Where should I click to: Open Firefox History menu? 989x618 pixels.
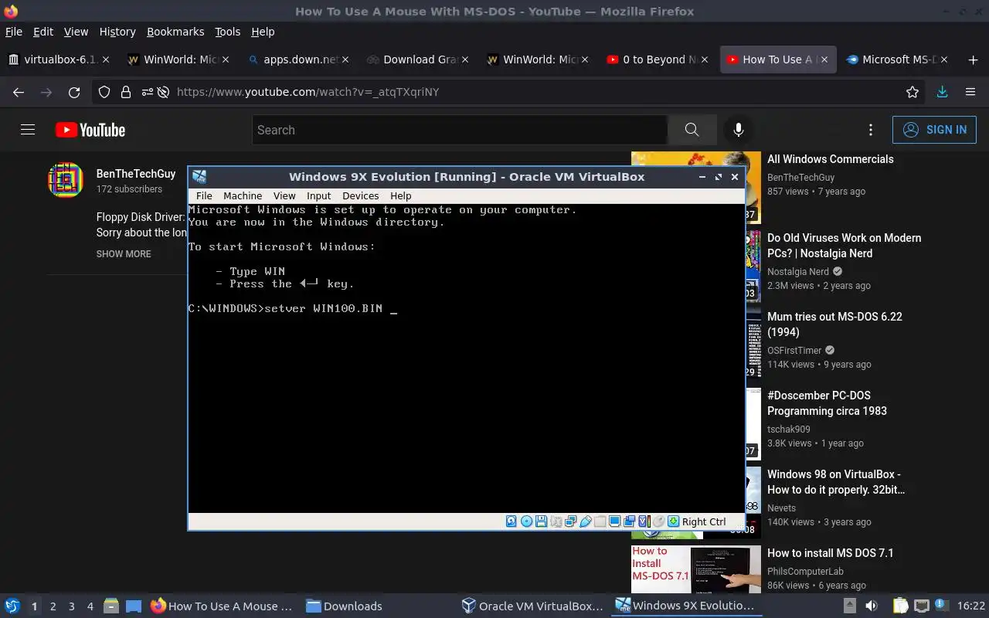tap(117, 32)
